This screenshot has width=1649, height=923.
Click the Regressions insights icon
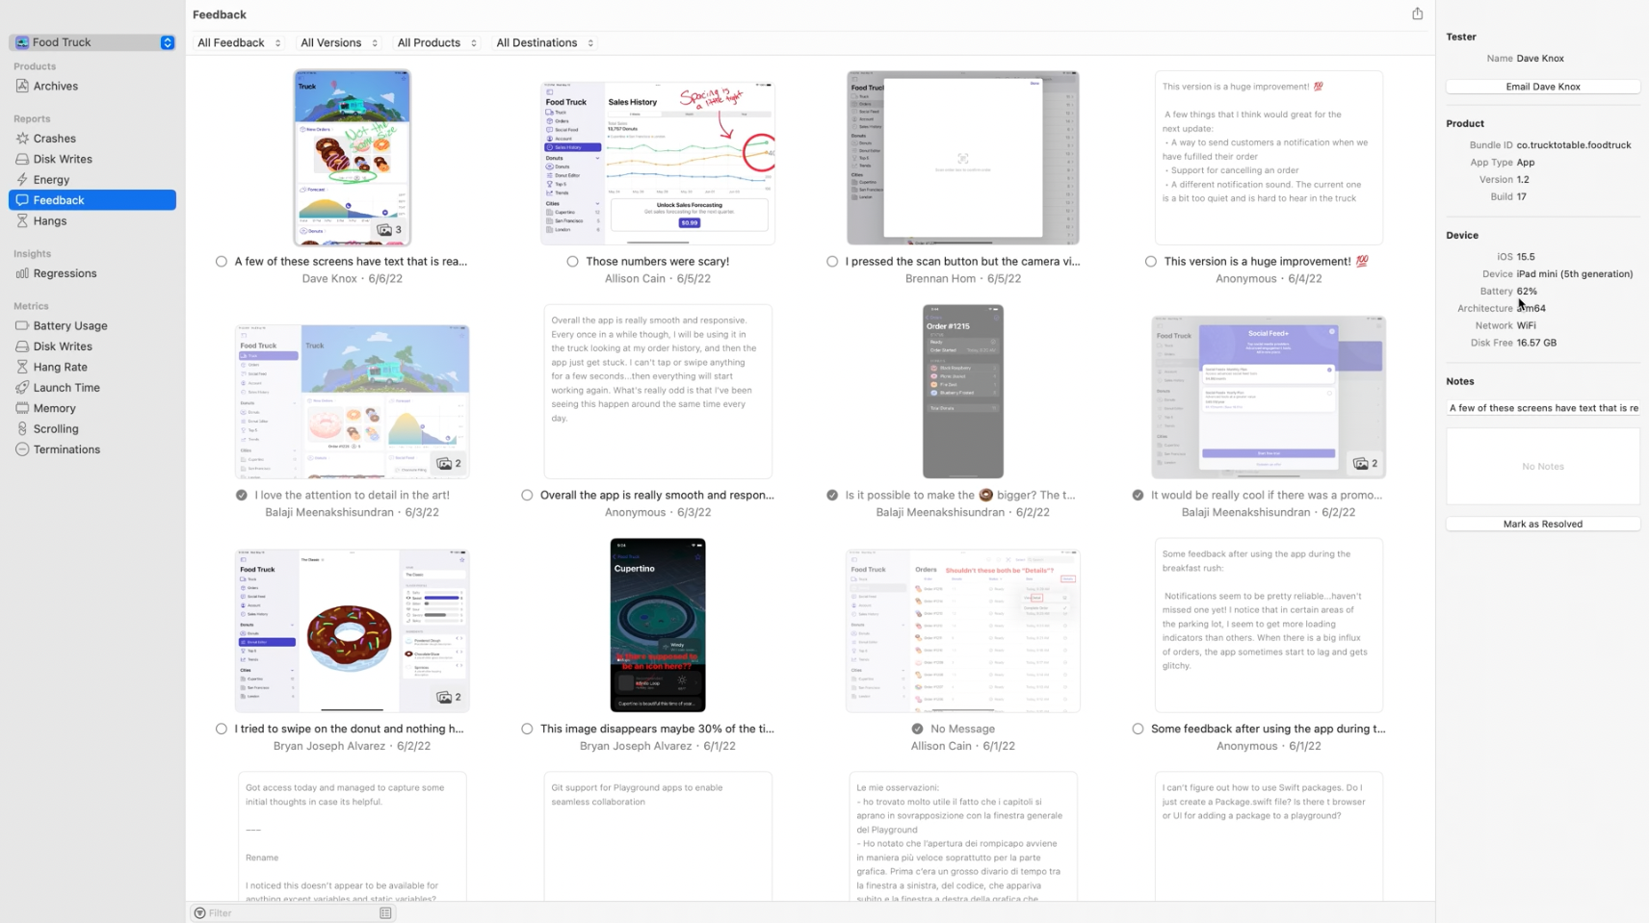23,273
